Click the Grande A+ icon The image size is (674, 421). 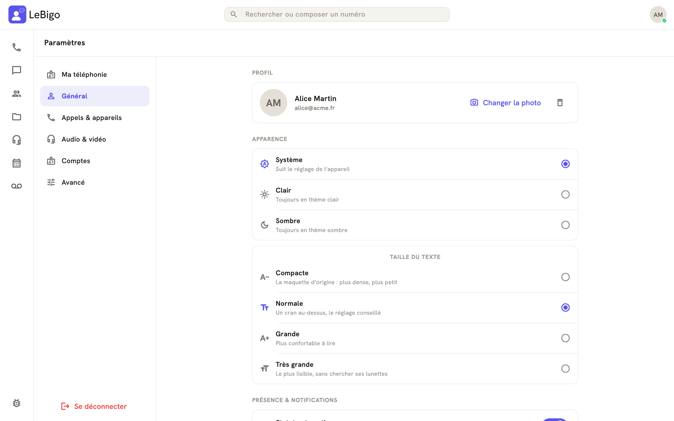coord(264,338)
